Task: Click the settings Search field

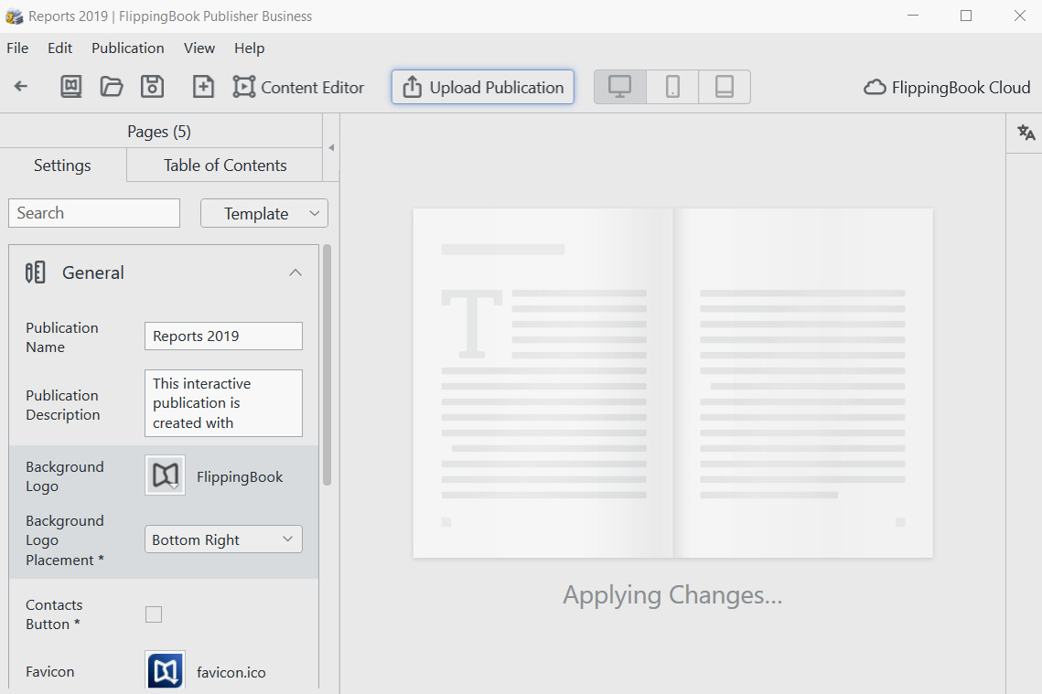Action: pos(94,213)
